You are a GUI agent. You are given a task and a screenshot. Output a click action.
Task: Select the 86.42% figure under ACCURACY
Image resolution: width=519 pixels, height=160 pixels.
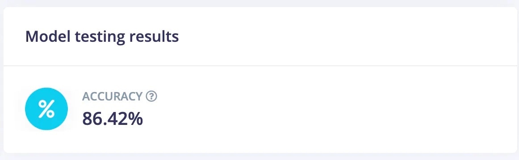coord(113,119)
